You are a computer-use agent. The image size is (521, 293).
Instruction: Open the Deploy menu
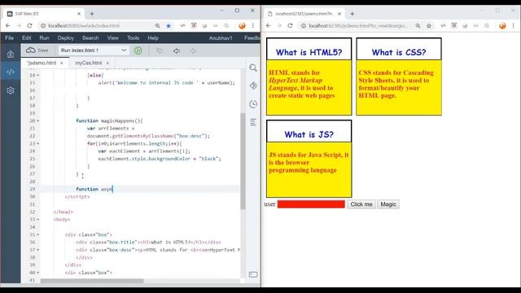(x=66, y=38)
